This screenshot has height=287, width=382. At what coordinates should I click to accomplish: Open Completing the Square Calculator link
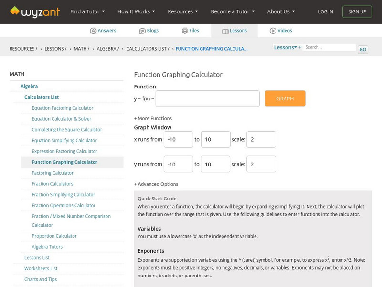(67, 129)
